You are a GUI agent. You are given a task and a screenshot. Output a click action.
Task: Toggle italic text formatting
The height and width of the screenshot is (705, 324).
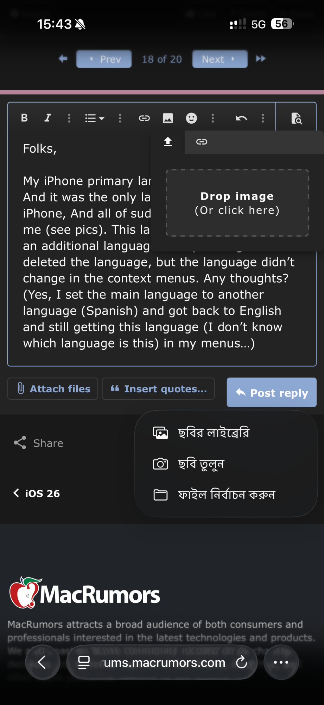48,118
